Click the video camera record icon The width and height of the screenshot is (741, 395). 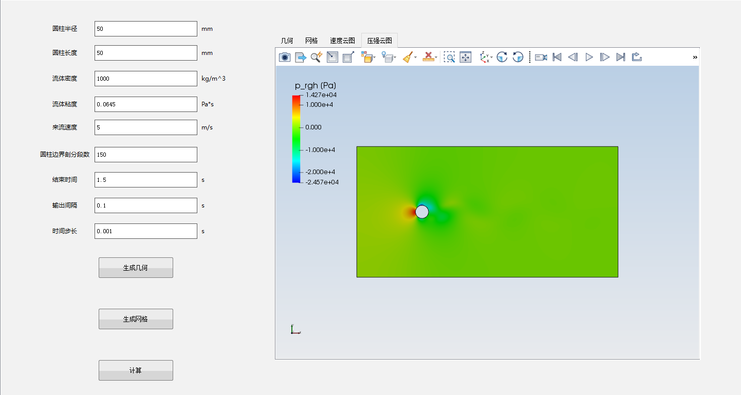pos(541,57)
